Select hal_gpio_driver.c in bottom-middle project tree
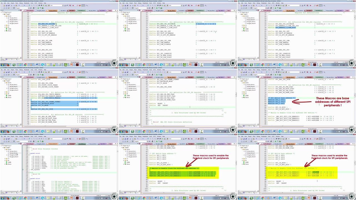The image size is (356, 200). [132, 155]
